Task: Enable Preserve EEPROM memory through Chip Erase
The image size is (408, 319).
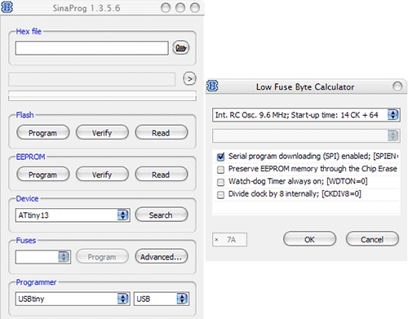Action: tap(220, 170)
